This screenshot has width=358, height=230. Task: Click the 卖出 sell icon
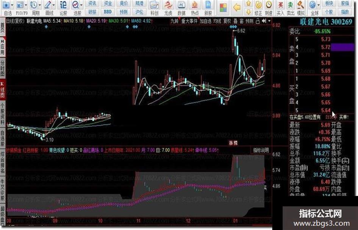291,5
